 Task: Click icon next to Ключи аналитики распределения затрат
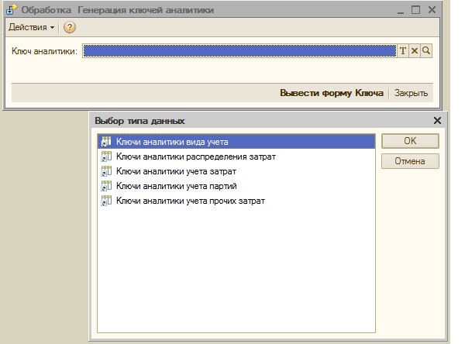[106, 157]
